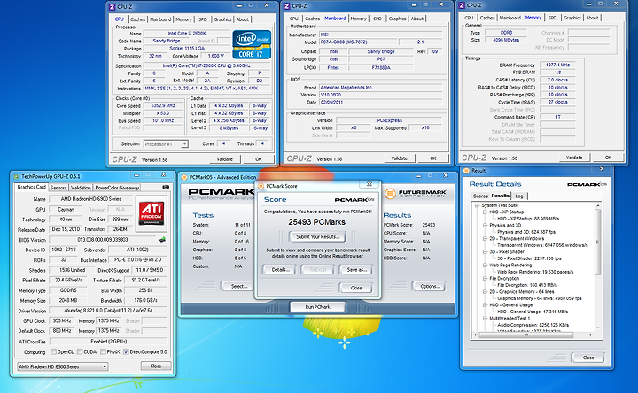The height and width of the screenshot is (393, 638).
Task: Open Graphics tab in first CPU-Z window
Action: [222, 19]
